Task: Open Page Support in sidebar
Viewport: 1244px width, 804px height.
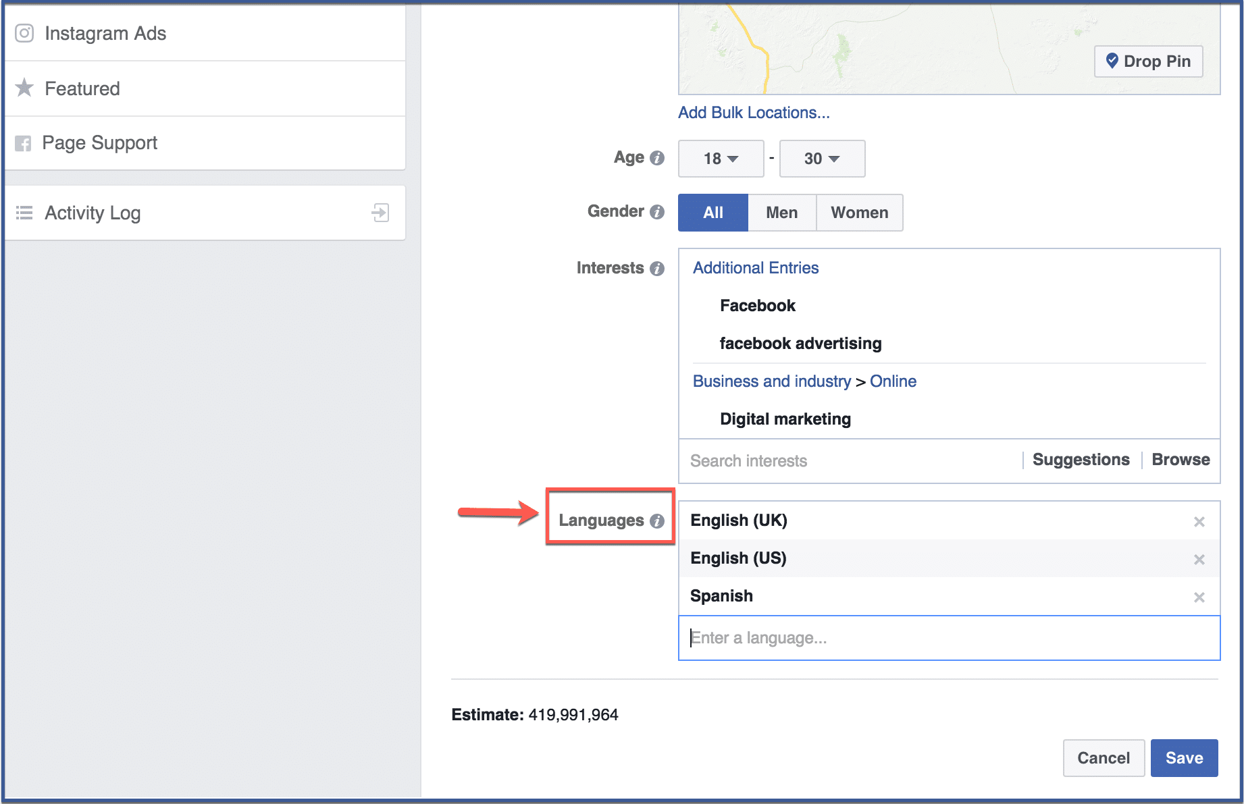Action: pos(205,143)
